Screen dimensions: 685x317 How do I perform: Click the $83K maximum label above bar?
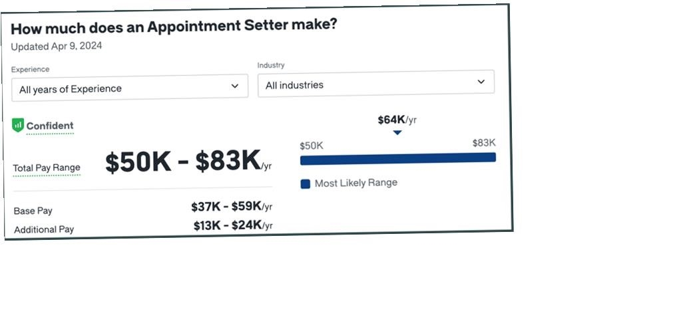484,143
